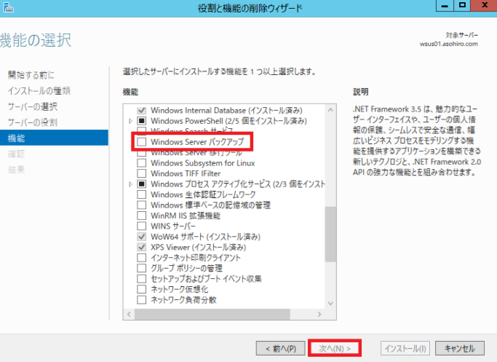Check the ネットワーク負荷分散 checkbox

(141, 300)
